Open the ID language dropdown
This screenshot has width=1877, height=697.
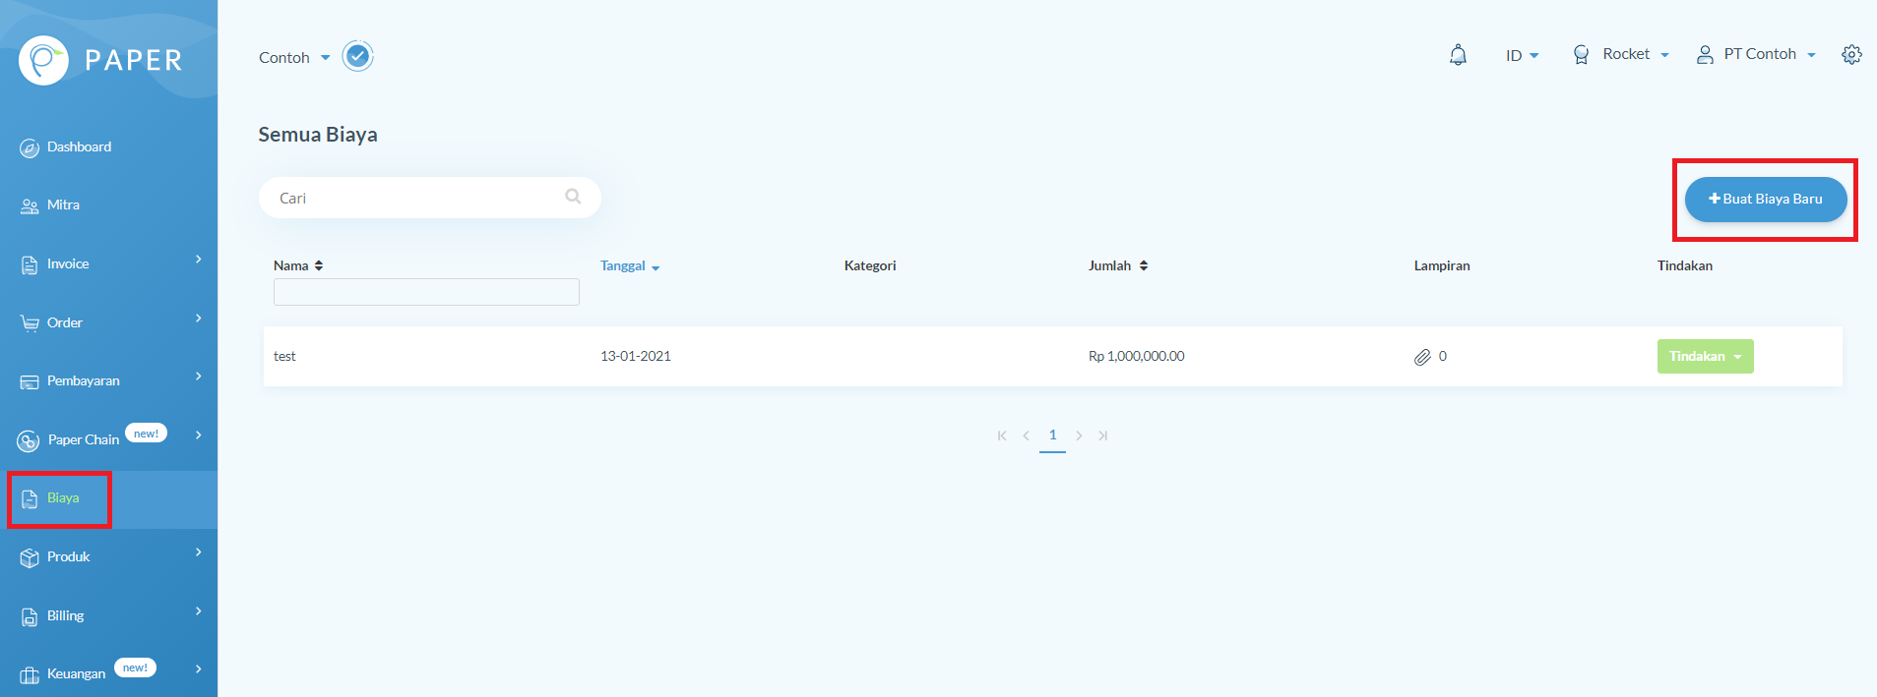click(x=1522, y=55)
